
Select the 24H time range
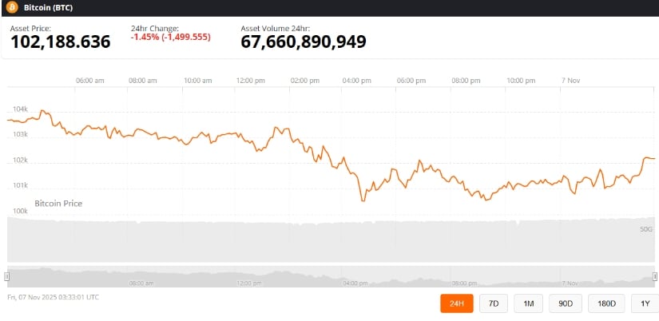click(456, 303)
